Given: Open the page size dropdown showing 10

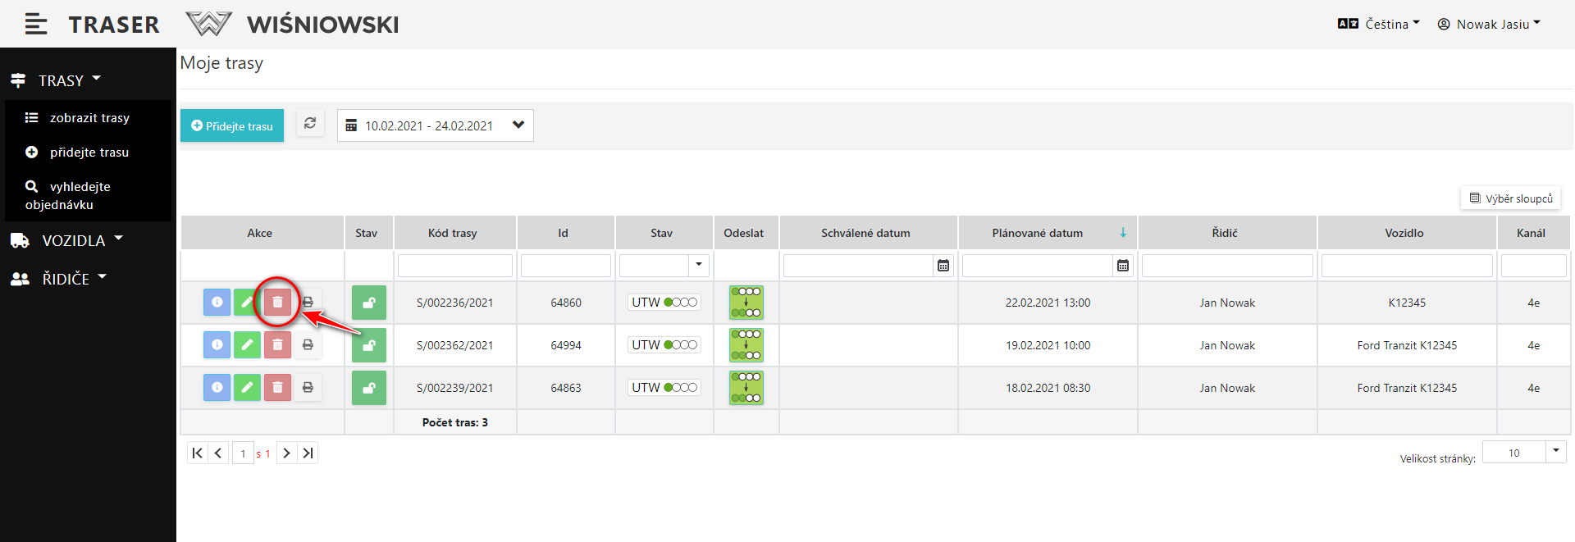Looking at the screenshot, I should (x=1555, y=452).
